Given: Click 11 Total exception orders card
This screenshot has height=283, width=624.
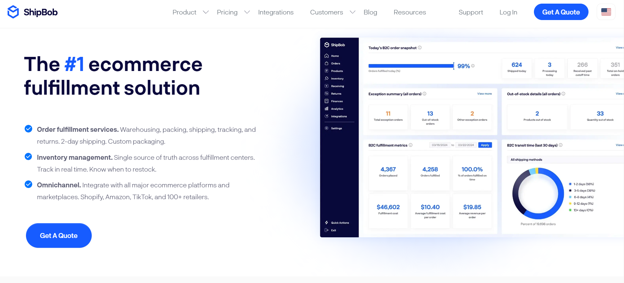Looking at the screenshot, I should pos(388,117).
